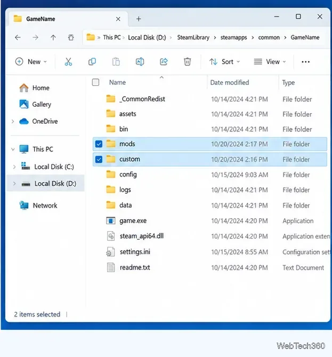
Task: Click the Share icon in toolbar
Action: (164, 62)
